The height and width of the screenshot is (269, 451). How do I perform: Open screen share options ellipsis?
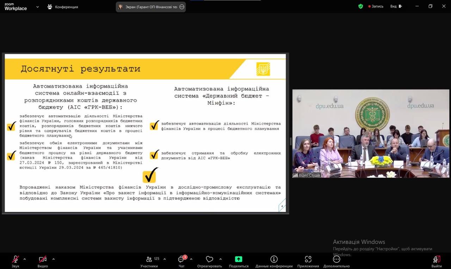pyautogui.click(x=182, y=7)
